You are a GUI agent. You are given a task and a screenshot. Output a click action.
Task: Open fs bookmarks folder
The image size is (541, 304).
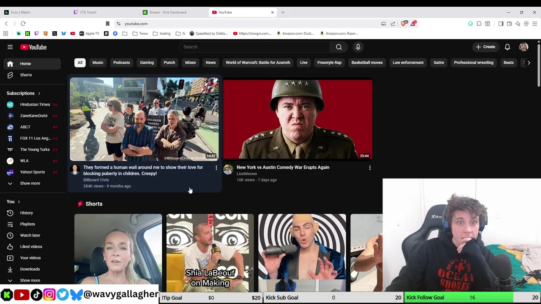(x=180, y=33)
